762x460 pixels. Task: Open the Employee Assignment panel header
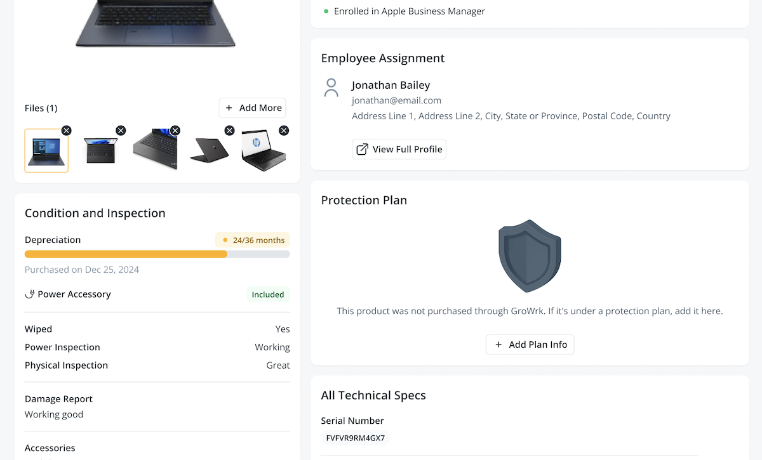(x=382, y=58)
